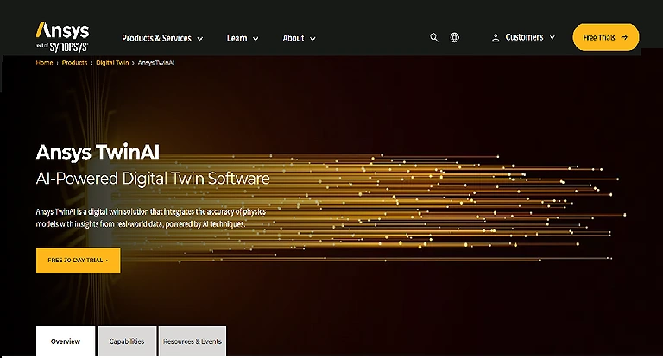The image size is (663, 358).
Task: Click the arrow in Free Trials button
Action: [x=624, y=37]
